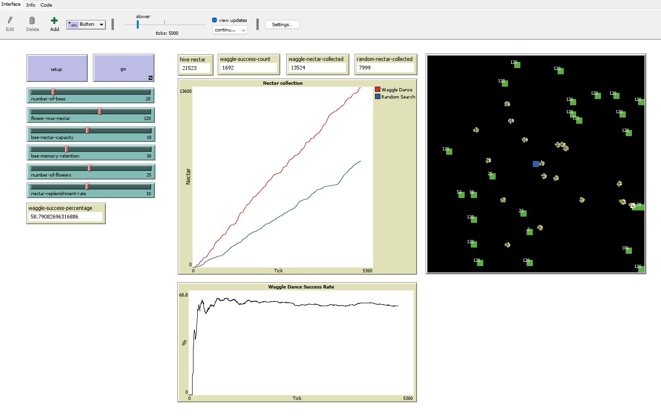Click the green Add plus icon

(54, 20)
